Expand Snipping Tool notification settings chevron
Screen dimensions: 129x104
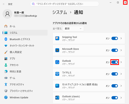121,38
